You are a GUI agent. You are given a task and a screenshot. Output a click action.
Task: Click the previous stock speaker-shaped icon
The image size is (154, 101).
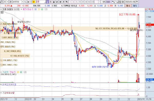[28, 2]
